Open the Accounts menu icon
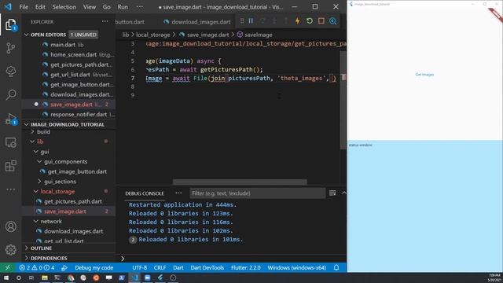Screen dimensions: 503x283 10,226
